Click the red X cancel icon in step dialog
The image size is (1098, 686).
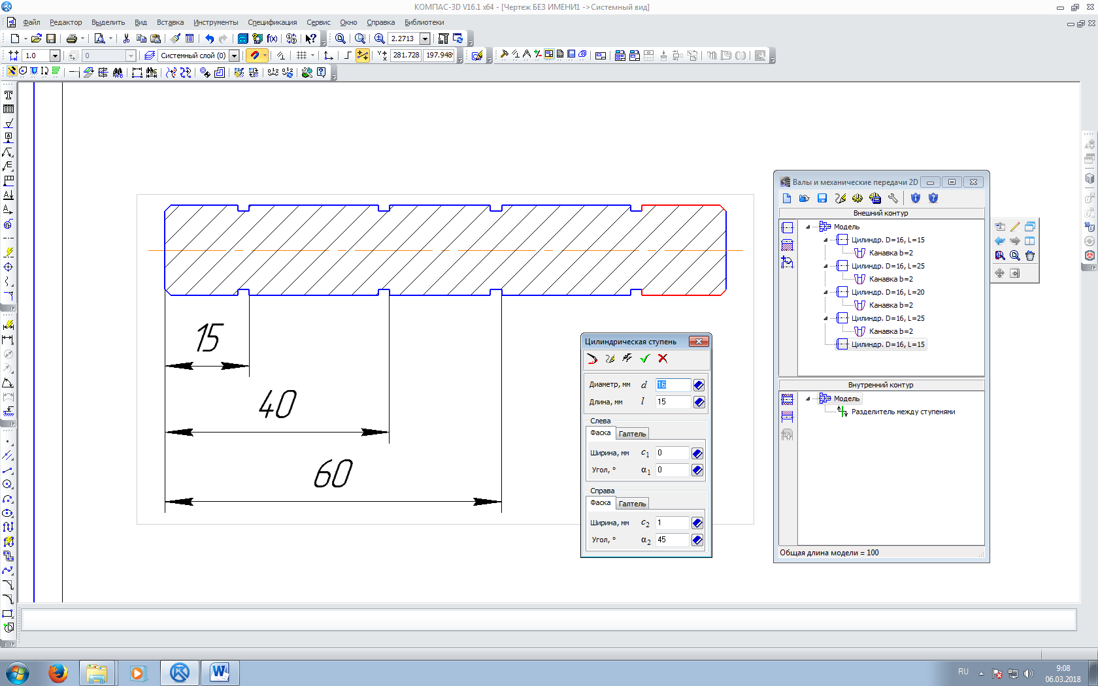663,359
